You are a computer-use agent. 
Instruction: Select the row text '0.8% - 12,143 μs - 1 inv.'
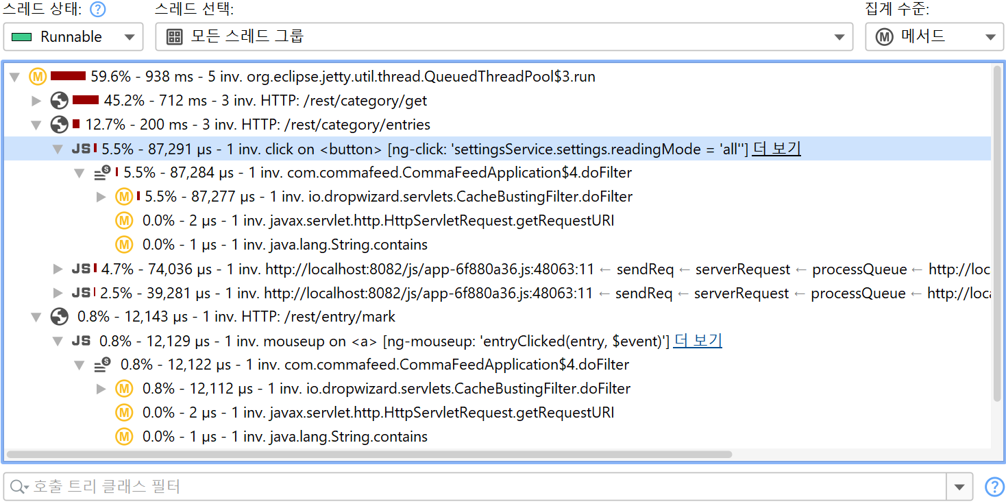point(158,317)
